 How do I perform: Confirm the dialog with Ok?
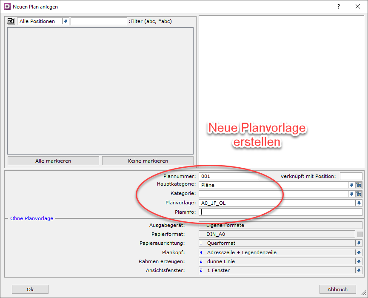[x=30, y=289]
